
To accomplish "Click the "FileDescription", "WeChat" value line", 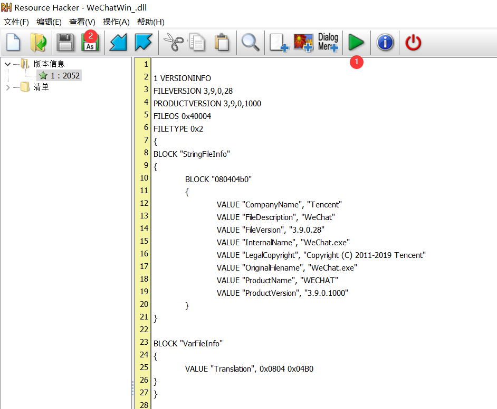I will pos(276,217).
